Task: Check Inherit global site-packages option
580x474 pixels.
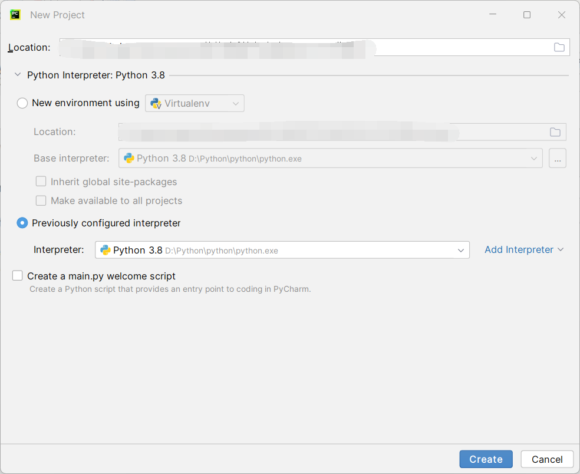Action: click(x=41, y=182)
